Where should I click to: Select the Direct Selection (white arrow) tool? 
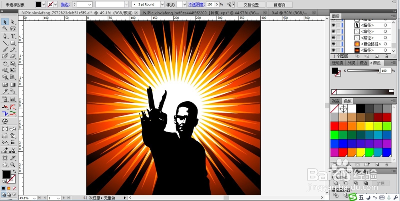point(13,22)
